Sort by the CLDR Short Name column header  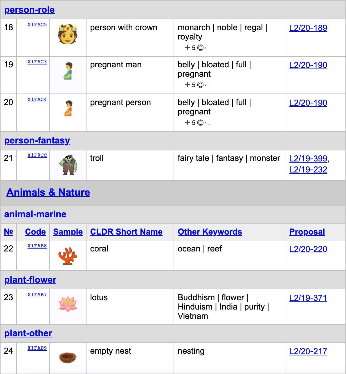pos(126,232)
